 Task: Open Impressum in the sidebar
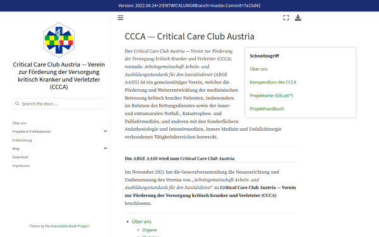point(21,166)
